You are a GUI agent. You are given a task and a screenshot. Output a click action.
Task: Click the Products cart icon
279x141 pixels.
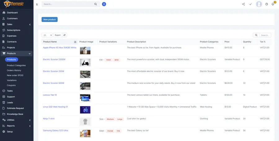pyautogui.click(x=4, y=53)
